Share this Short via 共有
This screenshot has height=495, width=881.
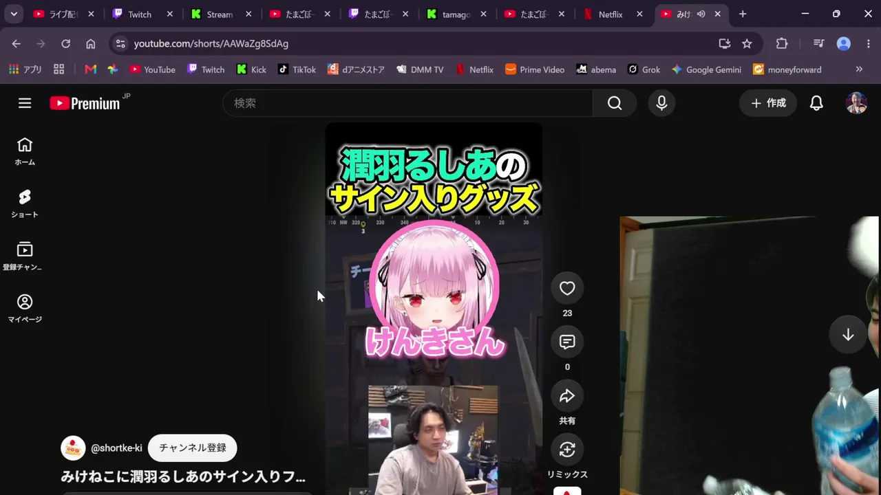click(567, 396)
